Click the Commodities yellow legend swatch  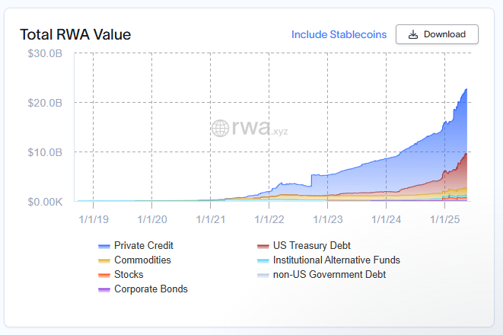[x=104, y=260]
